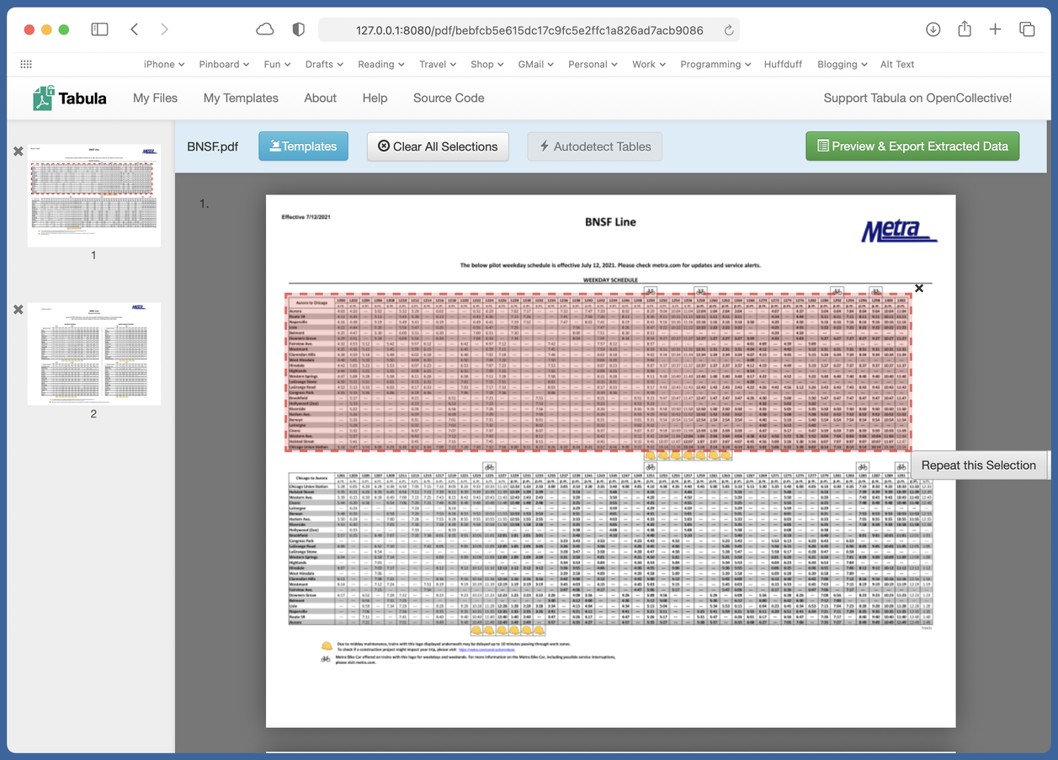1058x760 pixels.
Task: Expand the iPhone bookmarks folder
Action: pos(164,64)
